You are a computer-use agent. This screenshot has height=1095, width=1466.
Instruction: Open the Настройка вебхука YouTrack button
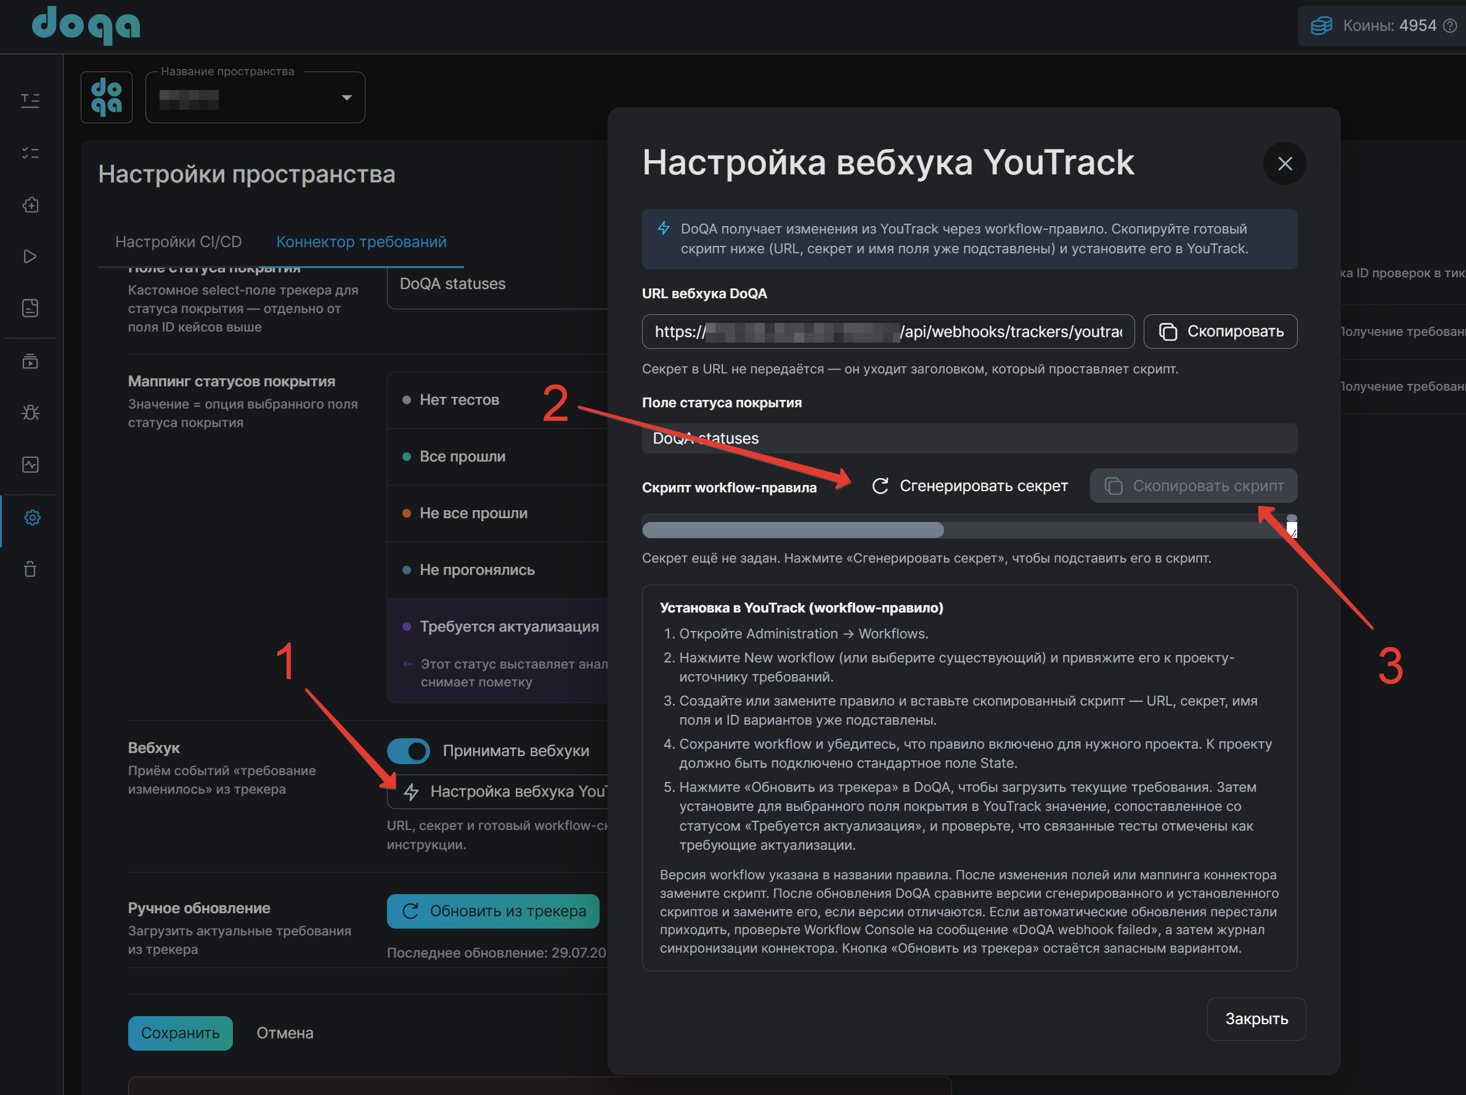tap(498, 791)
